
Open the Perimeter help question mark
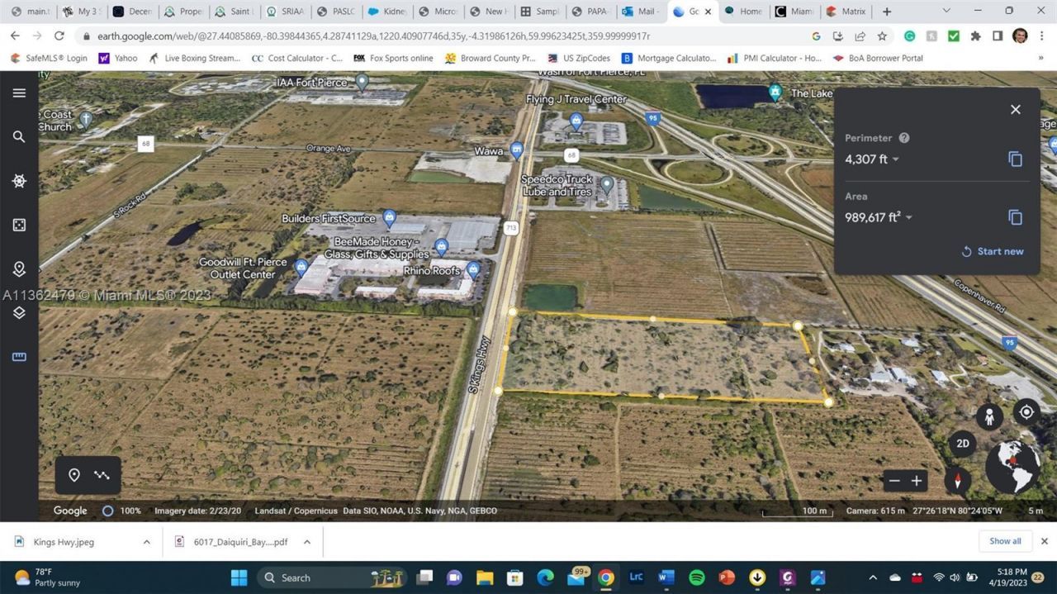(903, 138)
